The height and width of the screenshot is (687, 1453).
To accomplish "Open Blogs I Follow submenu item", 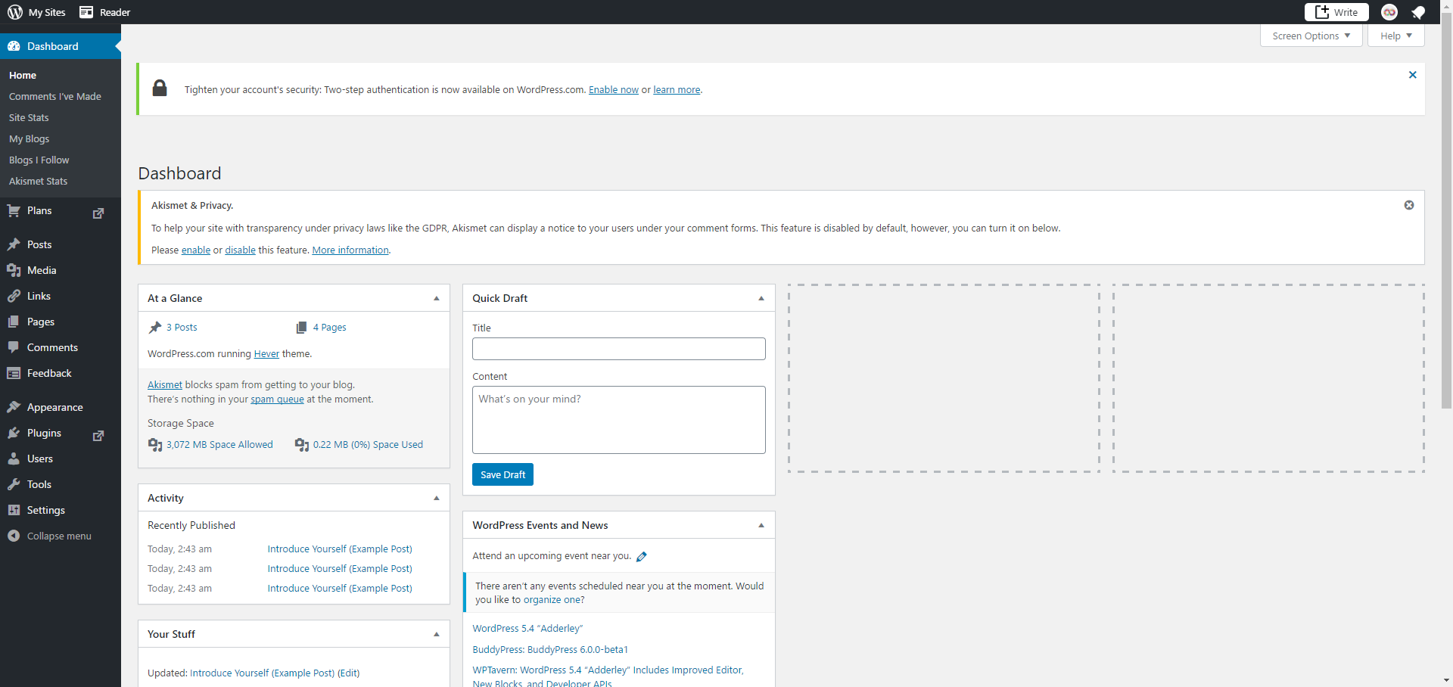I will [x=39, y=160].
